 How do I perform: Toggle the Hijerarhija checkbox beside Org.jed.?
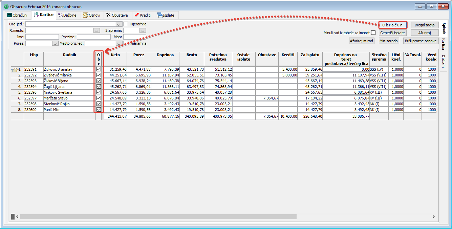126,24
